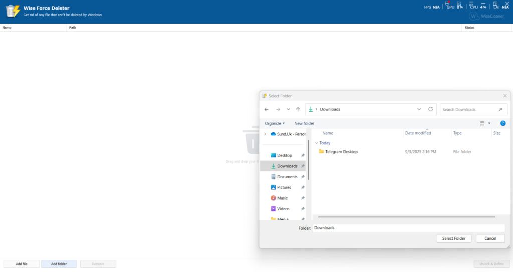The height and width of the screenshot is (272, 513).
Task: Click the pin icon next to Documents
Action: tap(303, 177)
